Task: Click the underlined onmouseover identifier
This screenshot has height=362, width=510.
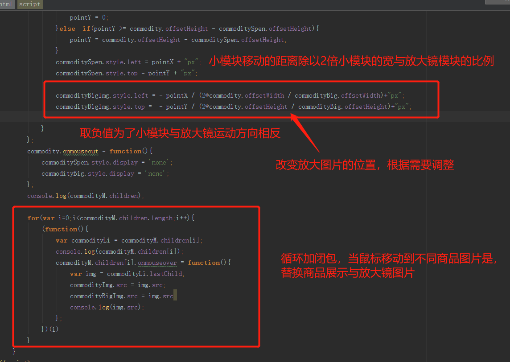Action: click(157, 263)
